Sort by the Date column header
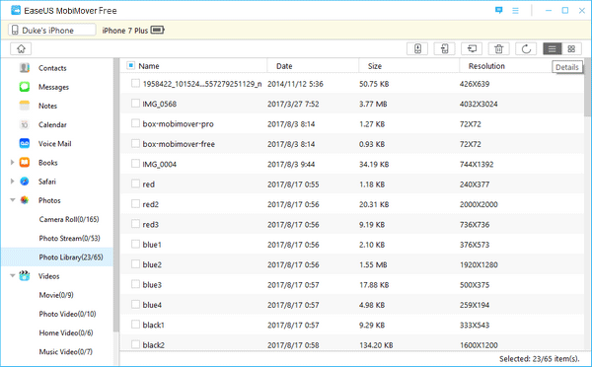Viewport: 592px width, 367px height. tap(313, 66)
